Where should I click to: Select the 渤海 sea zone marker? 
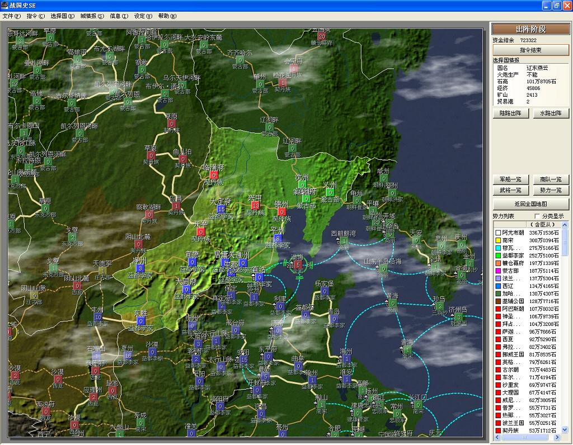(x=298, y=264)
